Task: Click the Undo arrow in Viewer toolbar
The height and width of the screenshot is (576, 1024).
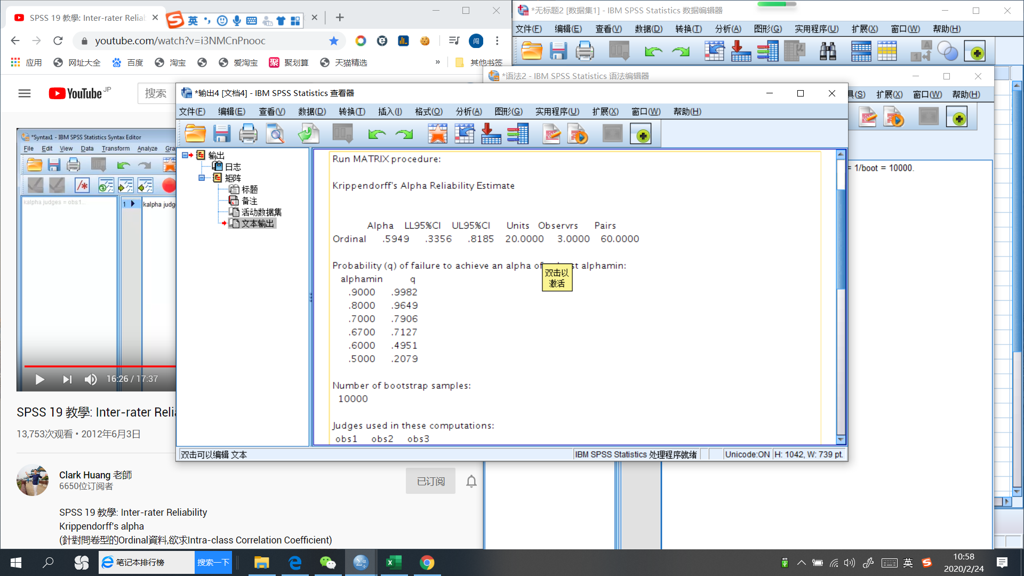Action: point(377,134)
